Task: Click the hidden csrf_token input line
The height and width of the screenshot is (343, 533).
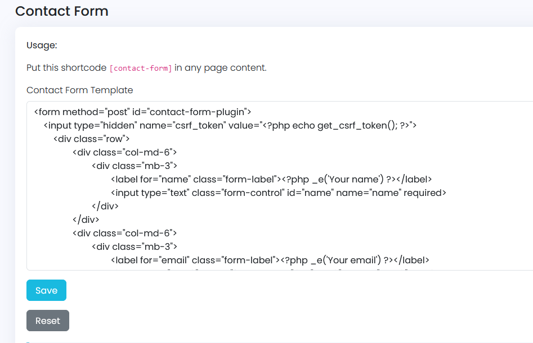Action: (x=230, y=125)
